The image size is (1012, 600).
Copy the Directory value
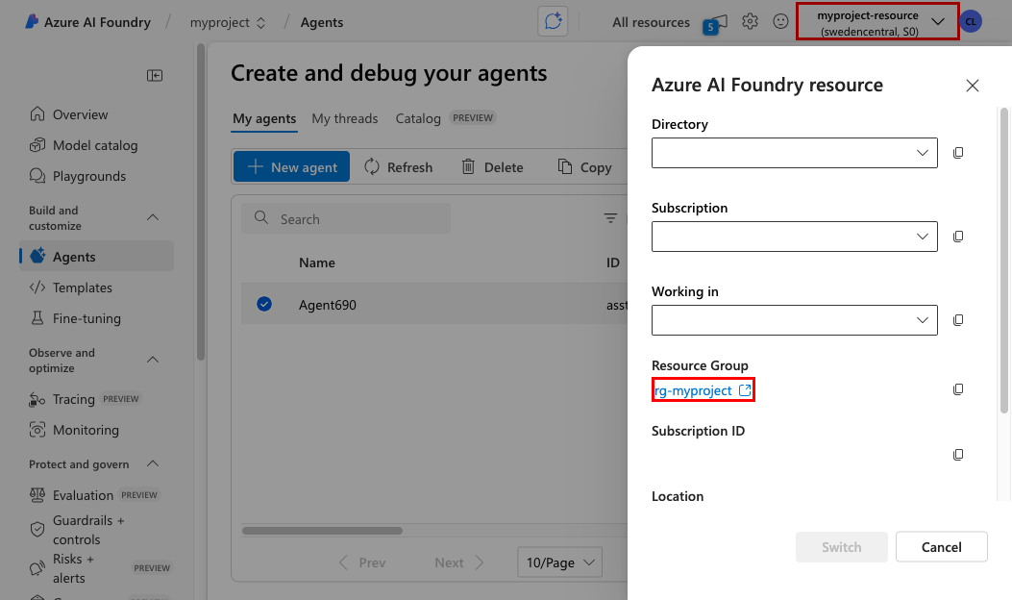pyautogui.click(x=958, y=153)
